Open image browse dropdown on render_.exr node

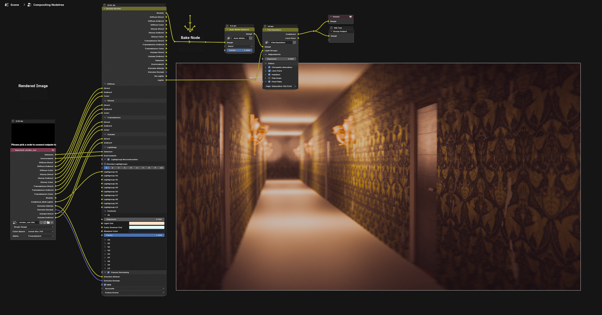(x=15, y=223)
